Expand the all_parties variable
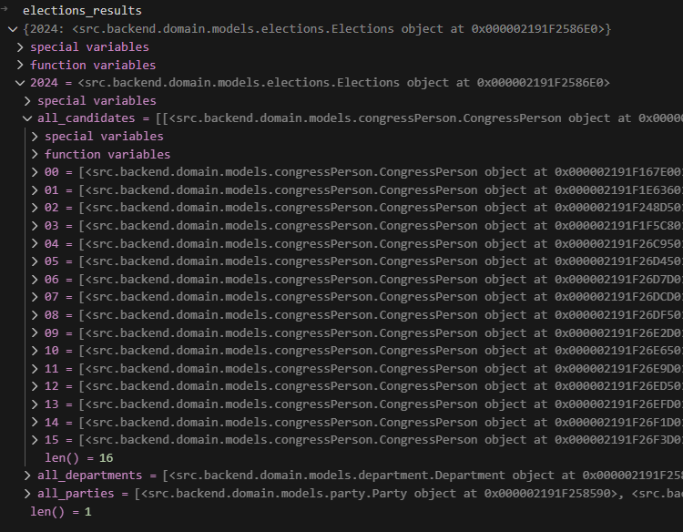Screen dimensions: 683x532 coord(27,494)
